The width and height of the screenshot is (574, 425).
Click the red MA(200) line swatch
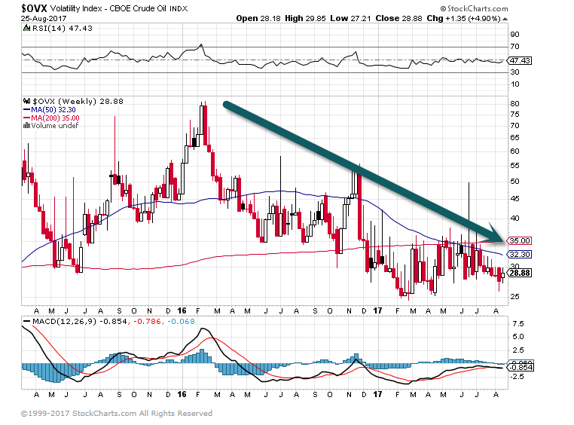click(x=26, y=118)
